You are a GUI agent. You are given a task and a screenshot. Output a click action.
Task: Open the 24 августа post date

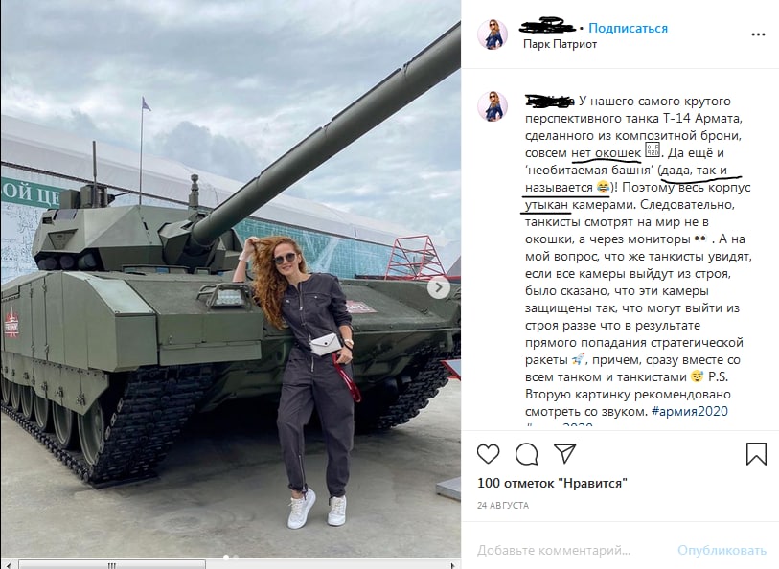tap(503, 506)
